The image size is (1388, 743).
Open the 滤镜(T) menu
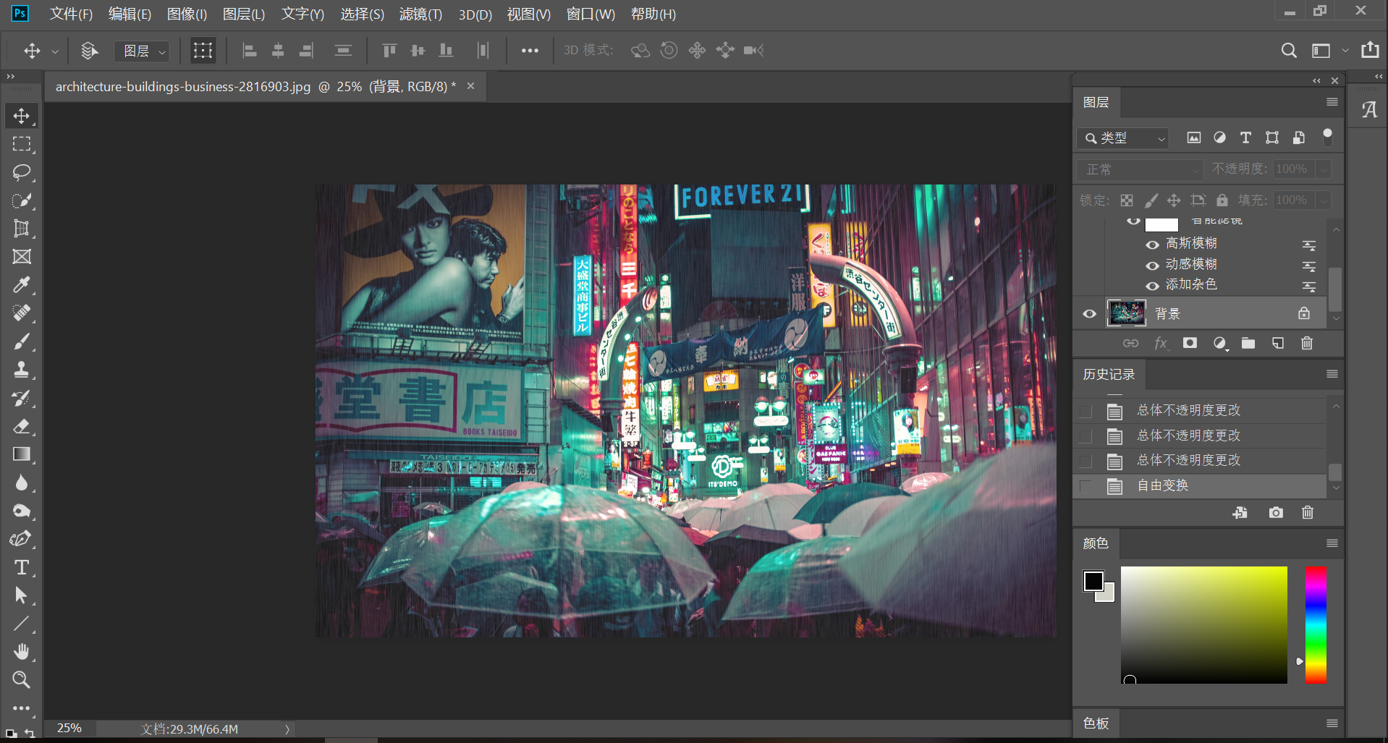420,14
